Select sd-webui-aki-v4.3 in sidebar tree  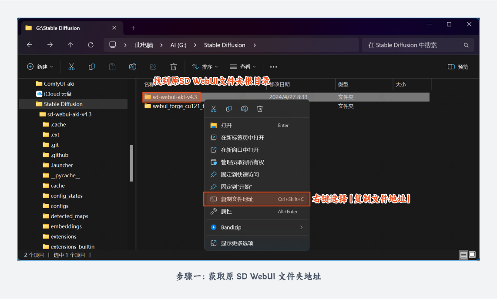66,114
